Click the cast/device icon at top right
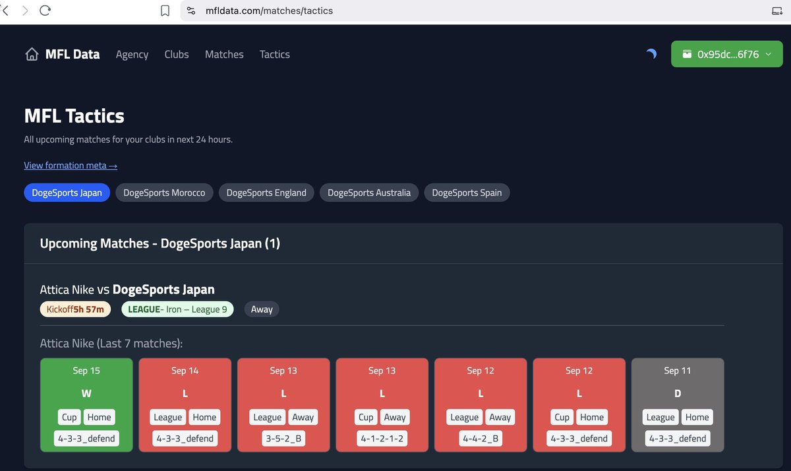This screenshot has width=791, height=471. pyautogui.click(x=778, y=11)
